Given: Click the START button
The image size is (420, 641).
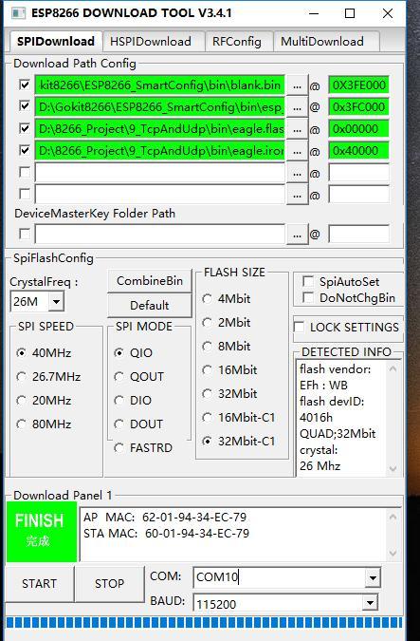Looking at the screenshot, I should point(40,583).
